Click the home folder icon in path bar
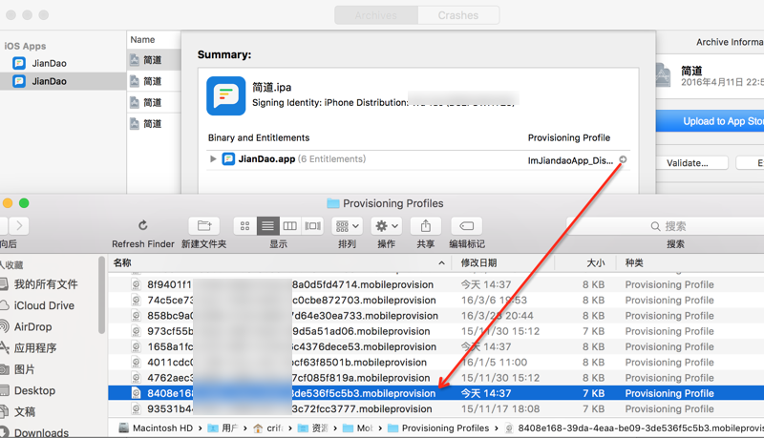 click(x=258, y=428)
